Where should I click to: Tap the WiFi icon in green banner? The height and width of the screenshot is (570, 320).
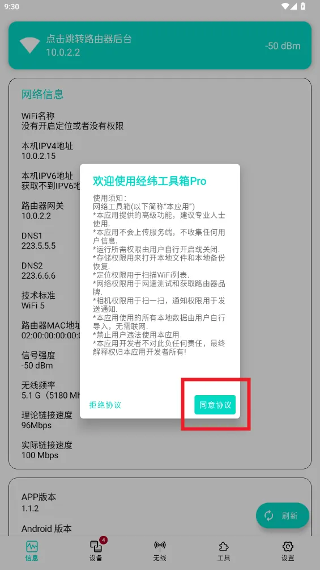30,45
